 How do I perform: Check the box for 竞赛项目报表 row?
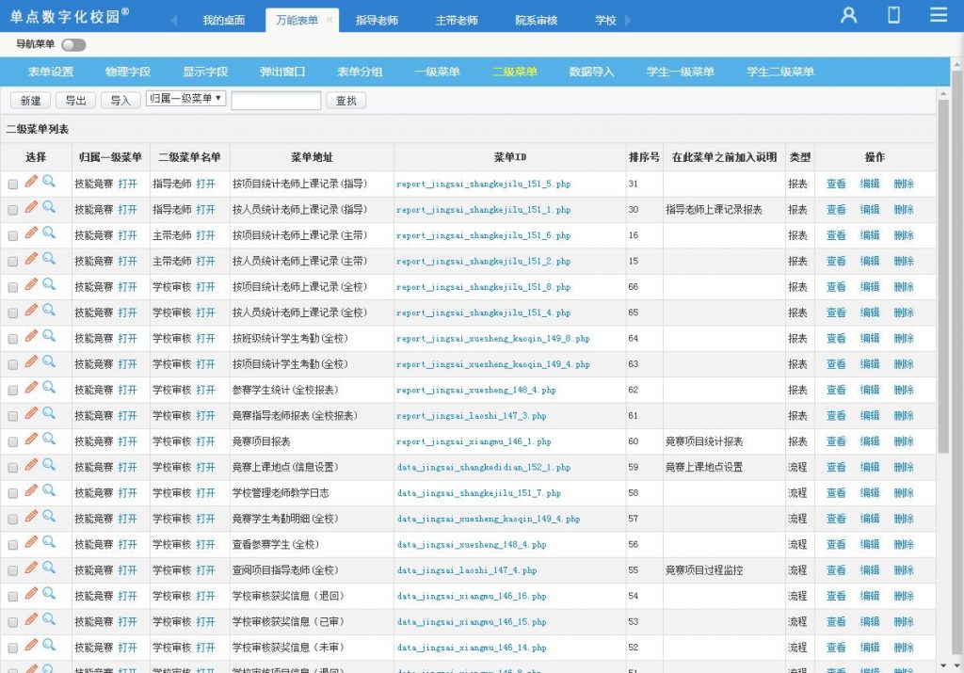click(13, 442)
